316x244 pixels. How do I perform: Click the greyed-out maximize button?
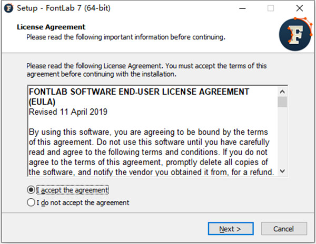(x=271, y=8)
